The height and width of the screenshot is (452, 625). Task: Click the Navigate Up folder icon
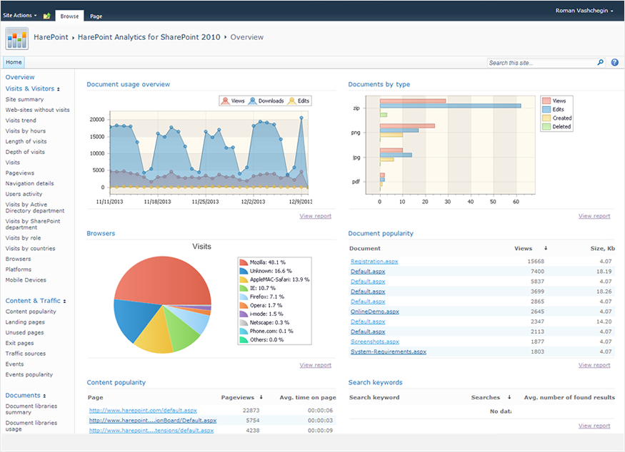pos(46,15)
